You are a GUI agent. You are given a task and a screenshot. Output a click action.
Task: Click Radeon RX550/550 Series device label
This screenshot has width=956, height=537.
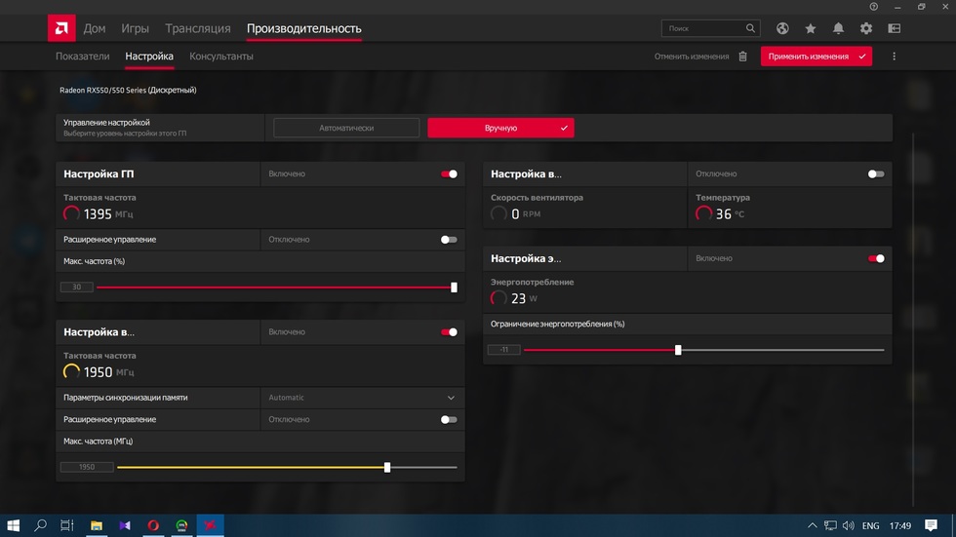[x=128, y=90]
